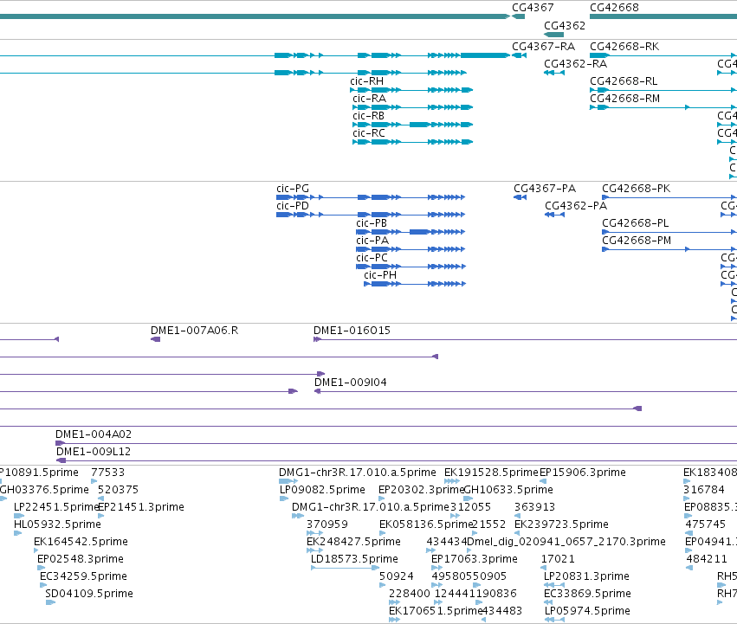Select EST SD04109.5prime label

pos(89,594)
